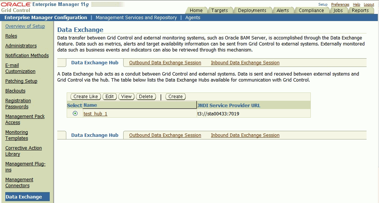Open the Reports tab
The width and height of the screenshot is (379, 203).
[x=360, y=11]
